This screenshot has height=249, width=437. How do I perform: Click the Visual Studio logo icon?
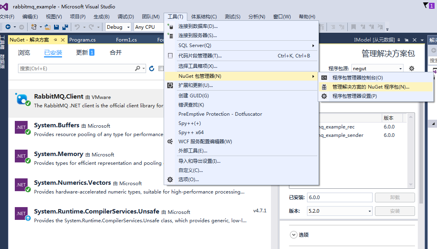[4, 6]
